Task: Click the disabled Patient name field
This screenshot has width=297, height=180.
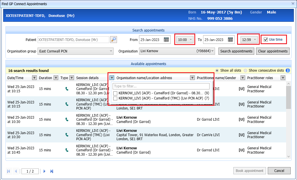Action: tap(73, 40)
